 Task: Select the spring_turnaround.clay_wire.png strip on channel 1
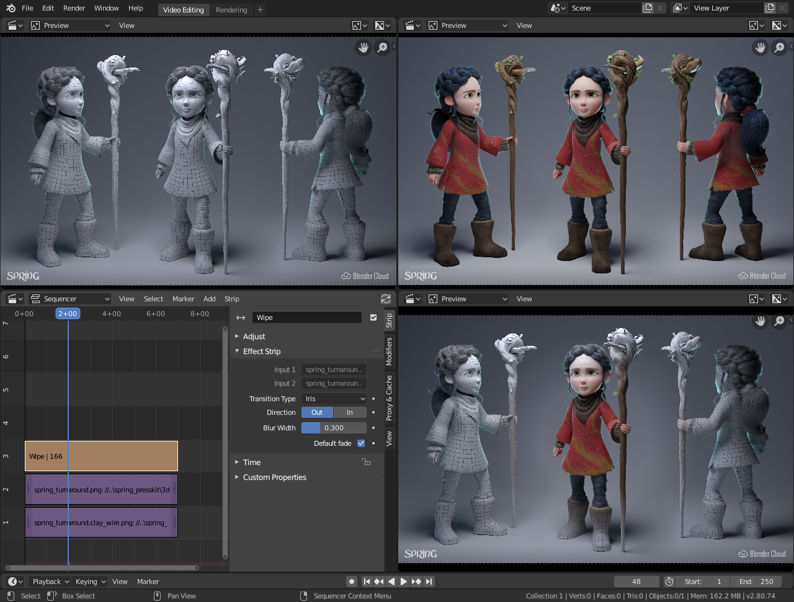click(x=101, y=522)
